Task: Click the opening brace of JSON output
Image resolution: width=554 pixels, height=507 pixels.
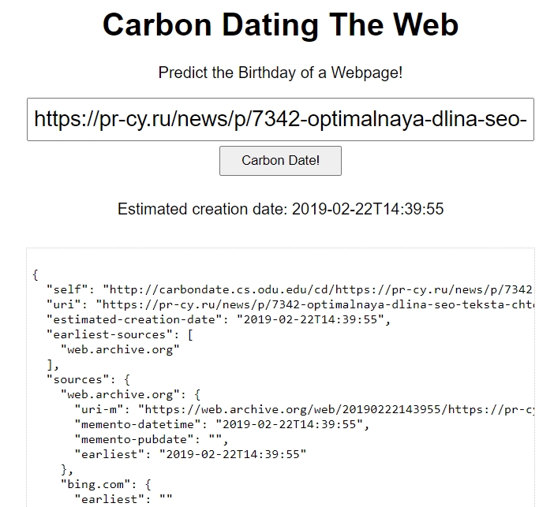Action: (x=36, y=274)
